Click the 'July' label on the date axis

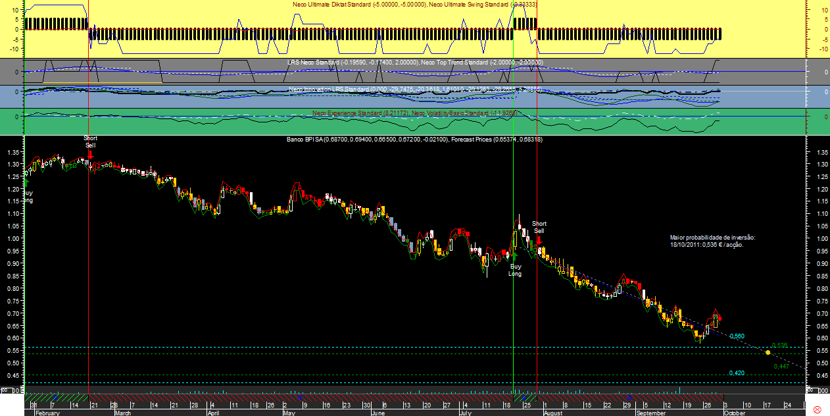[x=465, y=413]
